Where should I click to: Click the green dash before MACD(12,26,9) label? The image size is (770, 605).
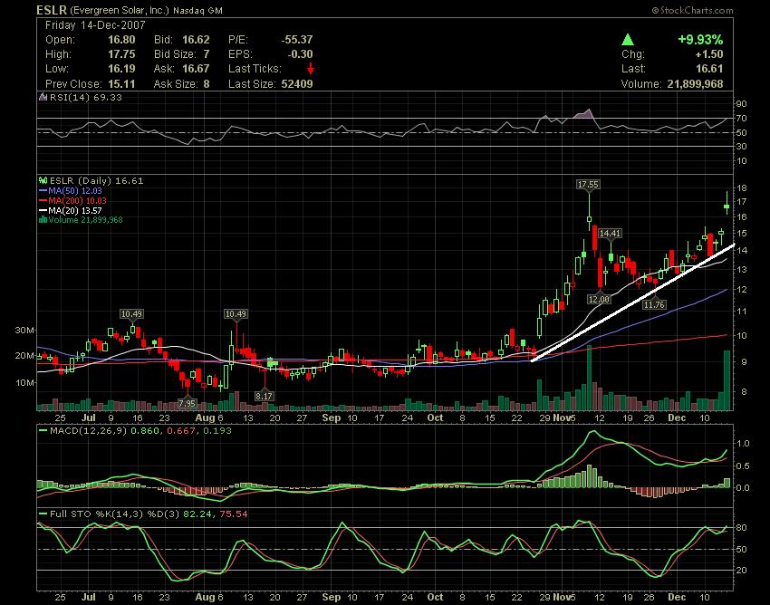[x=43, y=431]
